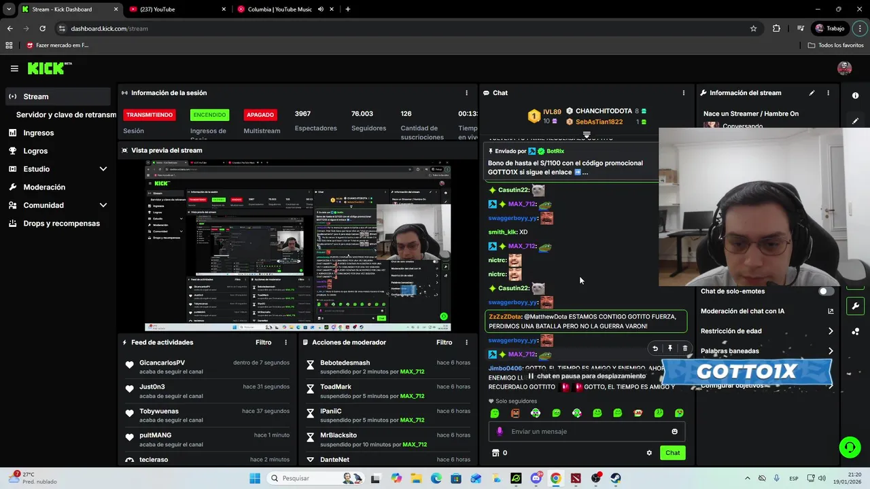This screenshot has width=870, height=489.
Task: Show hidden system tray icons
Action: coord(747,478)
